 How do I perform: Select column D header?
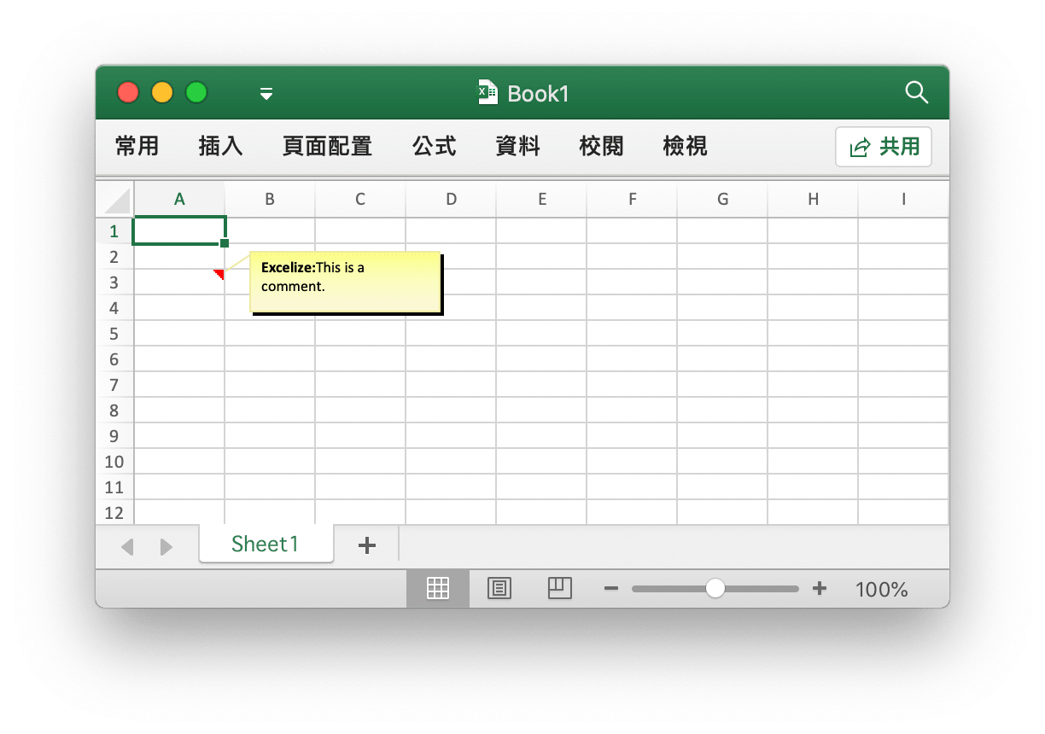tap(451, 200)
